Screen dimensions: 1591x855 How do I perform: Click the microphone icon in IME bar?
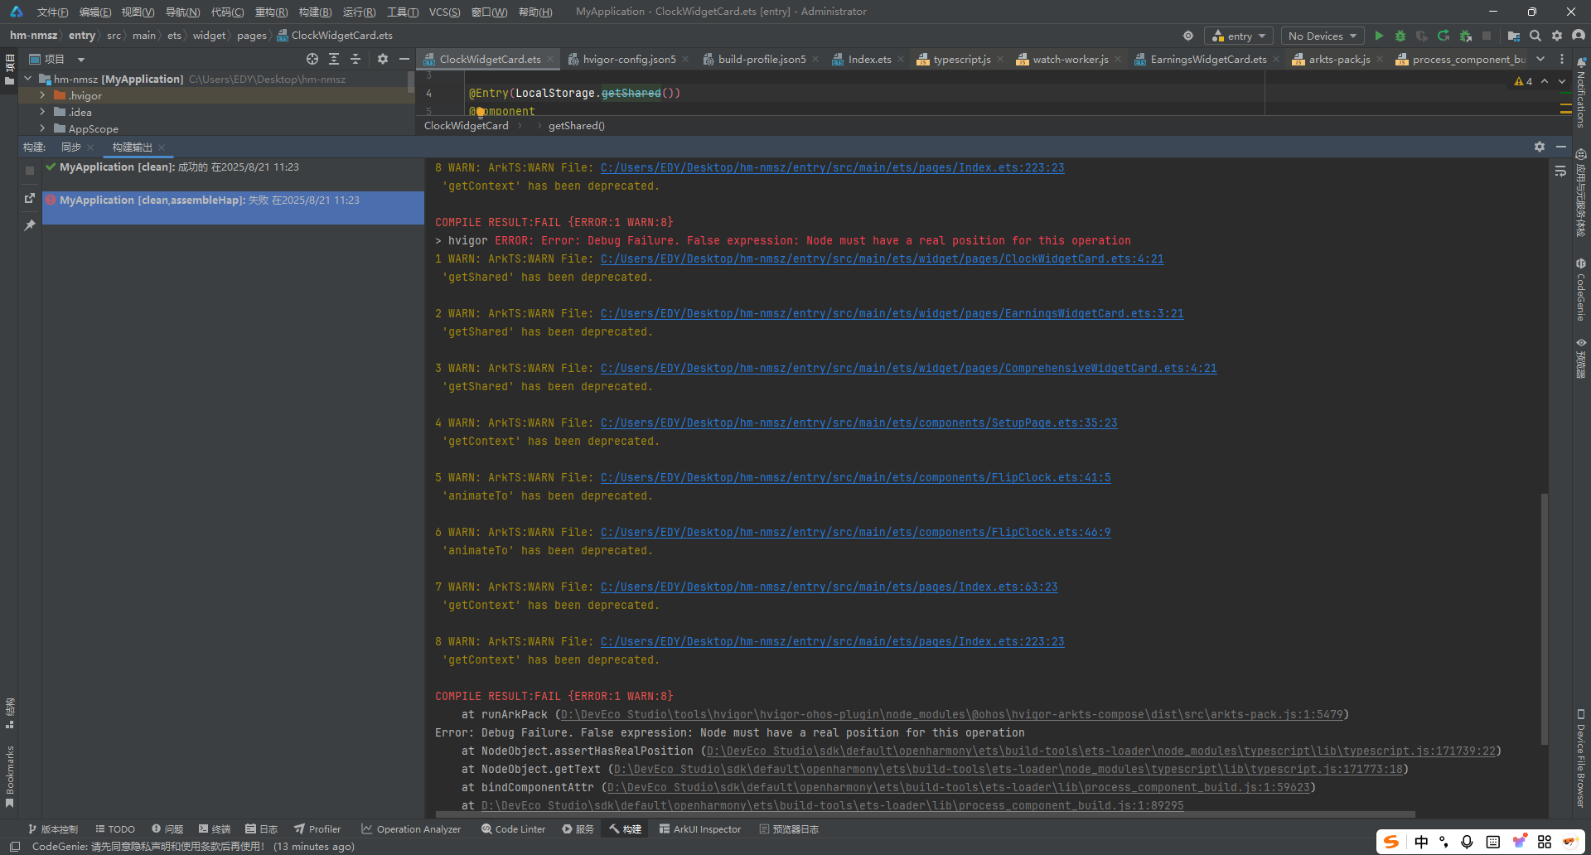pyautogui.click(x=1467, y=842)
